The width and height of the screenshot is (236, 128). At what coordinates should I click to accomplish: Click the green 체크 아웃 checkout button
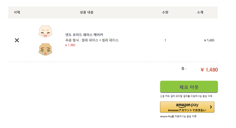pyautogui.click(x=189, y=87)
